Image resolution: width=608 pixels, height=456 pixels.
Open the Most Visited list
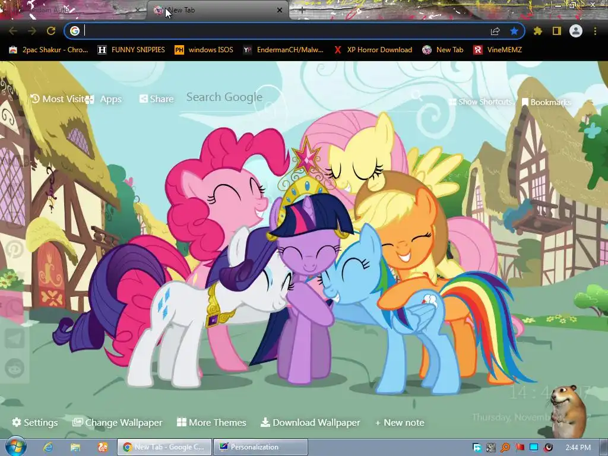pyautogui.click(x=58, y=99)
